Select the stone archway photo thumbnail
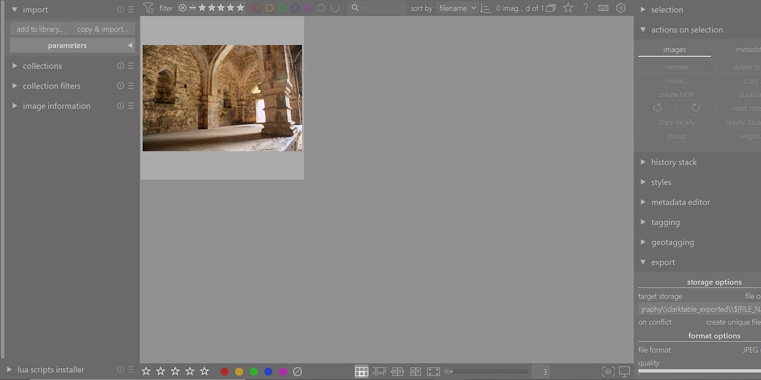 pos(222,98)
